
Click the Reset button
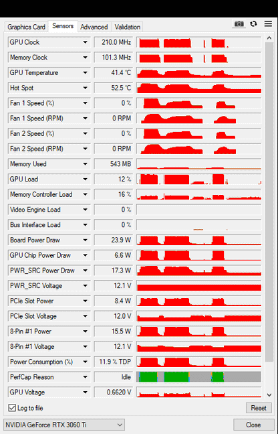(259, 408)
